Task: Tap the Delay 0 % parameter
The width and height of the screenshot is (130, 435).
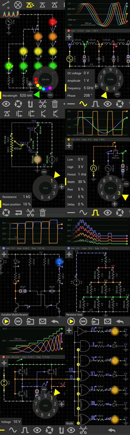Action: [76, 204]
